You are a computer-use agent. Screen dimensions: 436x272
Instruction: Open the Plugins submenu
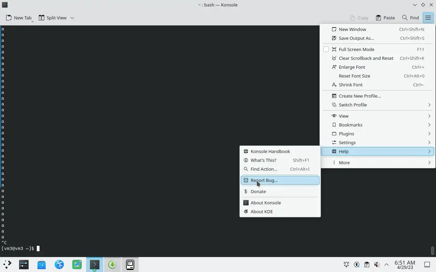377,134
